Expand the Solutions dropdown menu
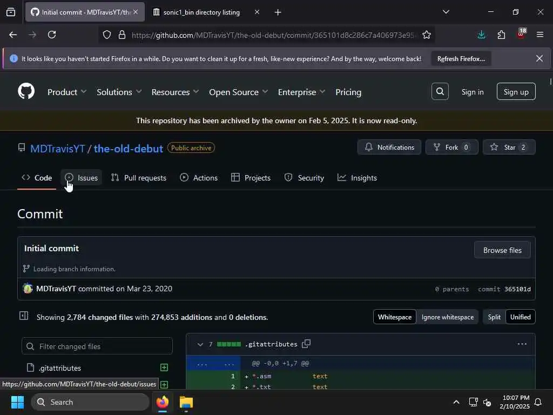This screenshot has width=553, height=415. tap(119, 92)
